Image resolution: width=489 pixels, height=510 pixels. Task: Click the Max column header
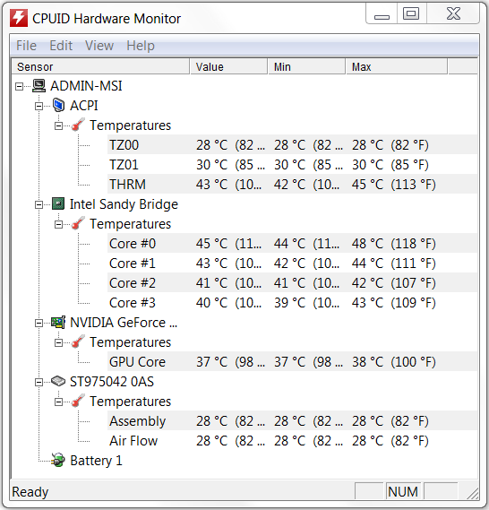(397, 67)
